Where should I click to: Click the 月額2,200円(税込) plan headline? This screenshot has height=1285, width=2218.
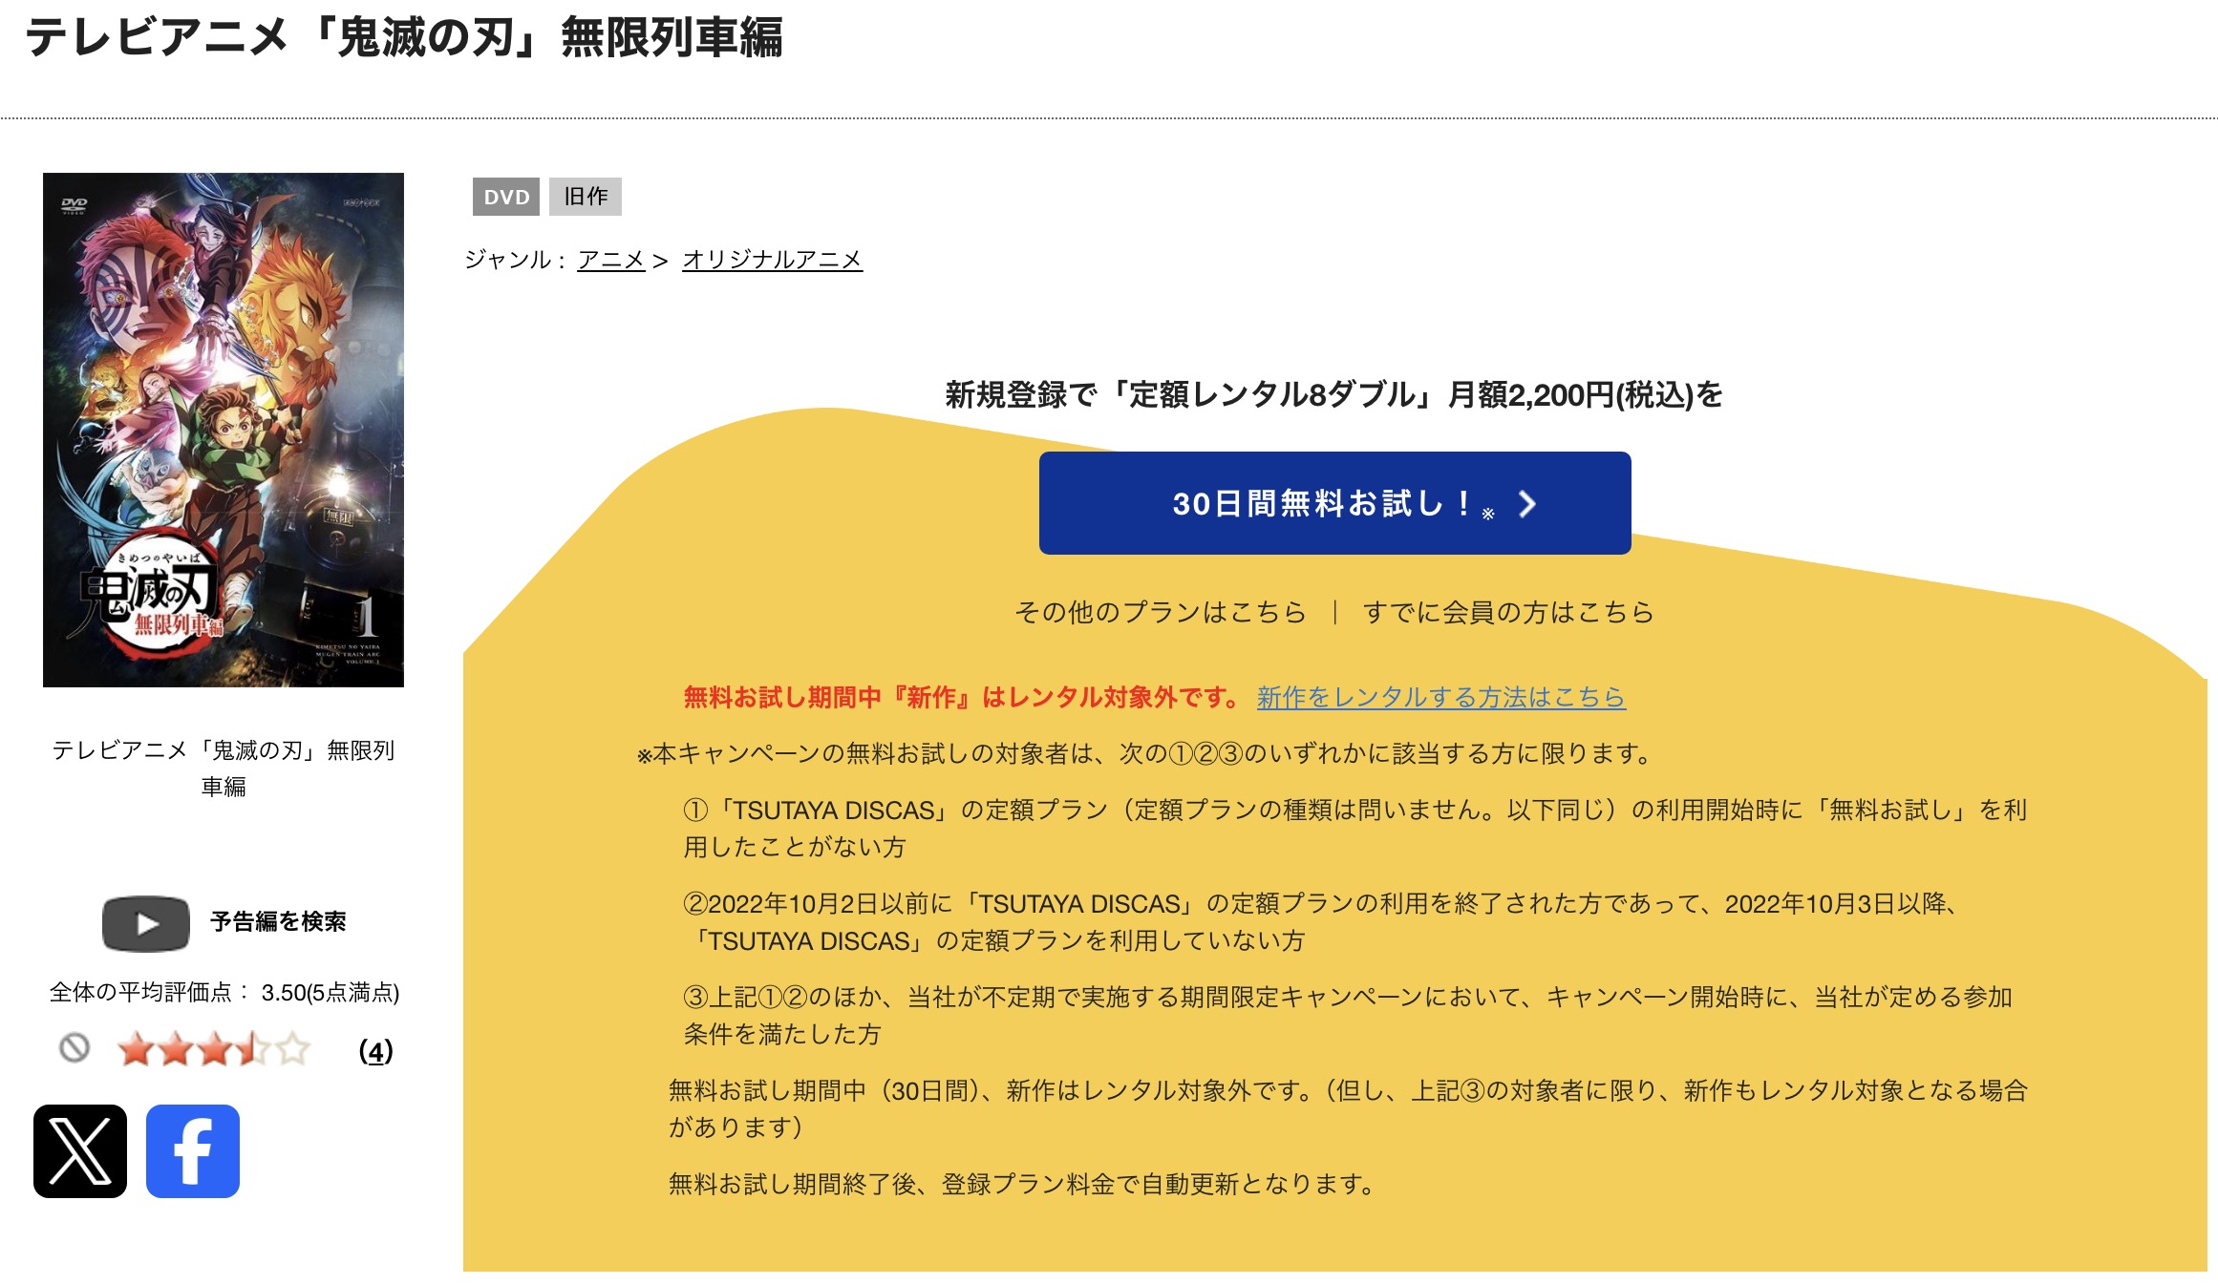click(1333, 394)
